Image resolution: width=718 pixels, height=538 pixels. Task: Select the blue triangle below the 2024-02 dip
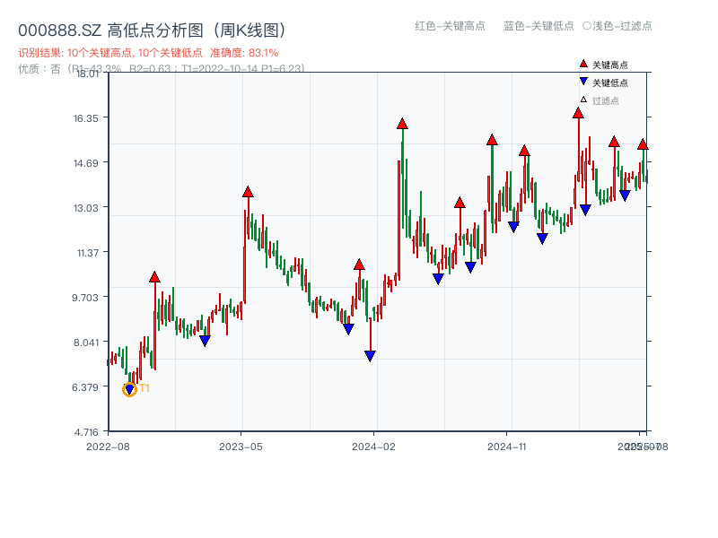point(368,355)
